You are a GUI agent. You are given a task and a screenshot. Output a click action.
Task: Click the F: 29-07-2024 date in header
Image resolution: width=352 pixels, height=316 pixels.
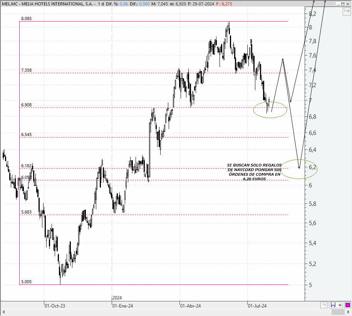point(201,4)
